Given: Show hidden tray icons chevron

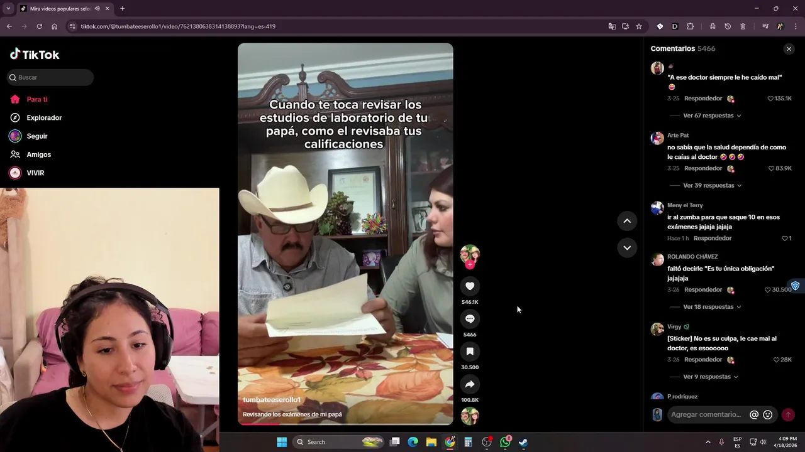Looking at the screenshot, I should [708, 442].
